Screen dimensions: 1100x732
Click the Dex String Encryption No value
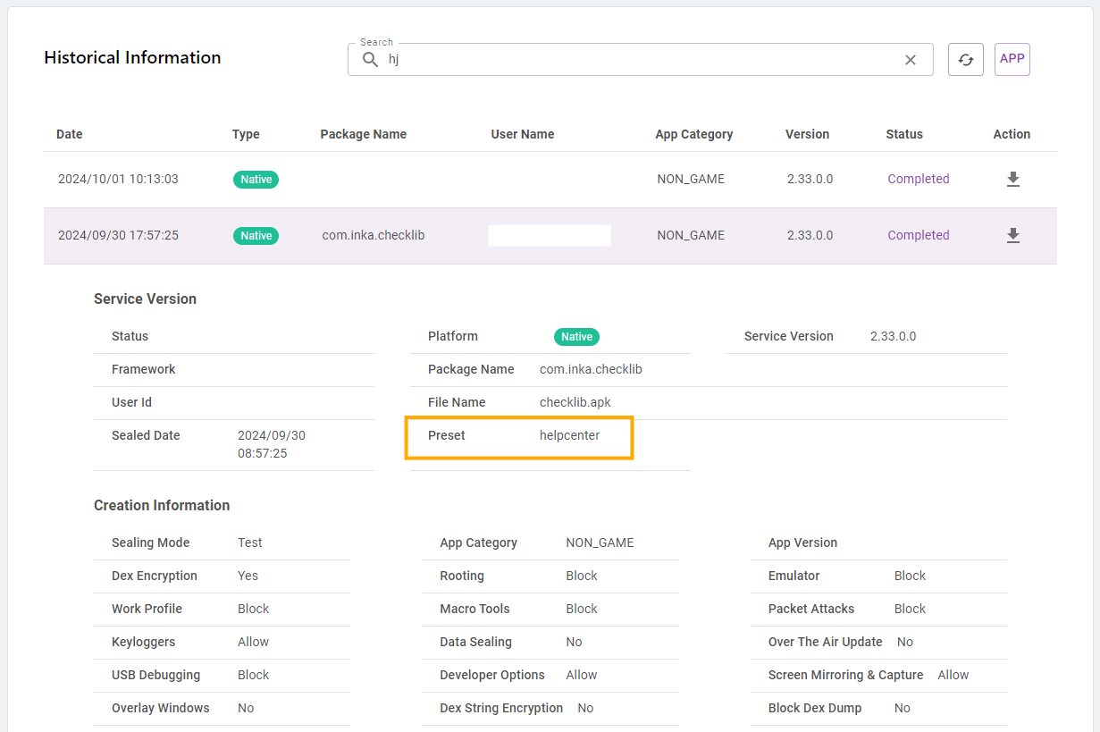(x=585, y=708)
